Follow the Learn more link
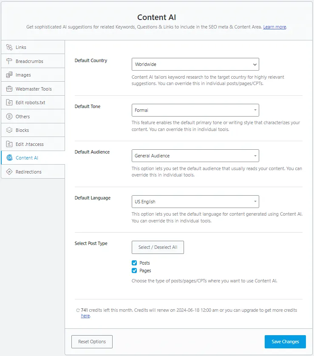 (x=274, y=27)
